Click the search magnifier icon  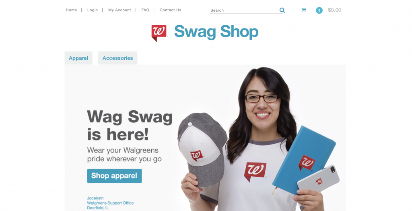tap(282, 10)
